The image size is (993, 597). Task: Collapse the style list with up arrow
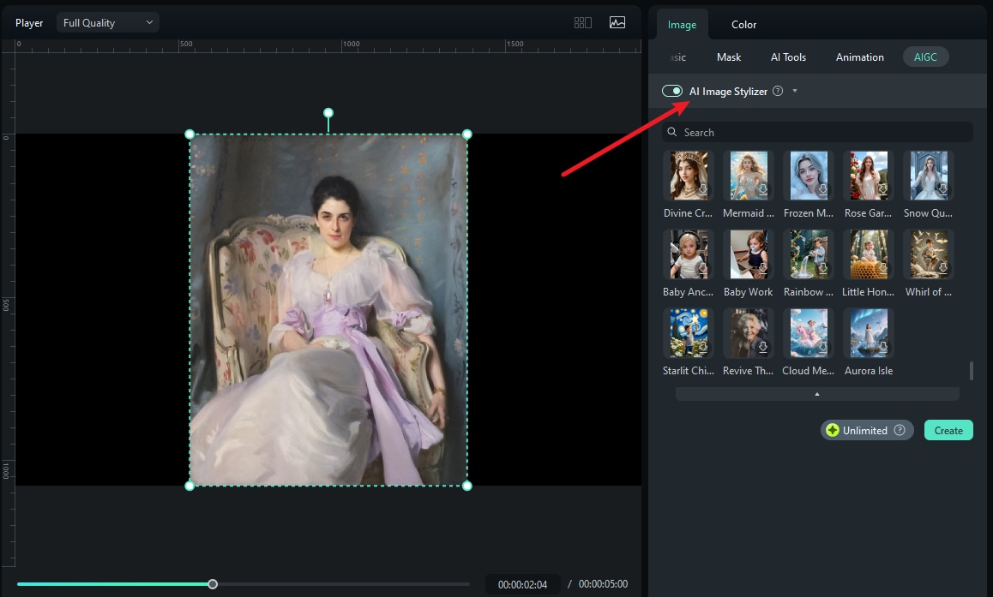(x=817, y=394)
